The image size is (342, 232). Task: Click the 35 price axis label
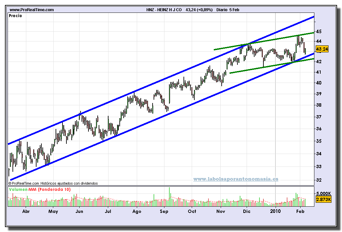[x=319, y=141]
